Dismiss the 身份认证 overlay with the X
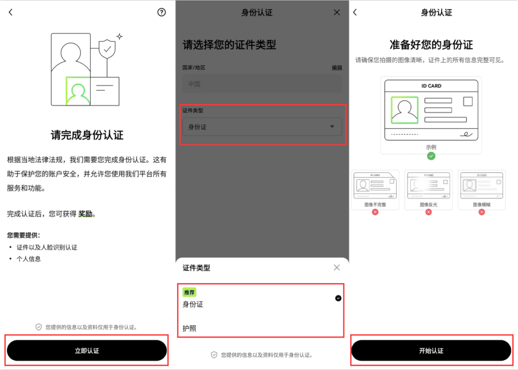Screen dimensions: 518x370 pyautogui.click(x=336, y=12)
